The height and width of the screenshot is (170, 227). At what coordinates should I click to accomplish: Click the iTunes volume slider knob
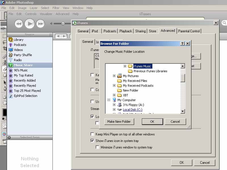[x=63, y=24]
